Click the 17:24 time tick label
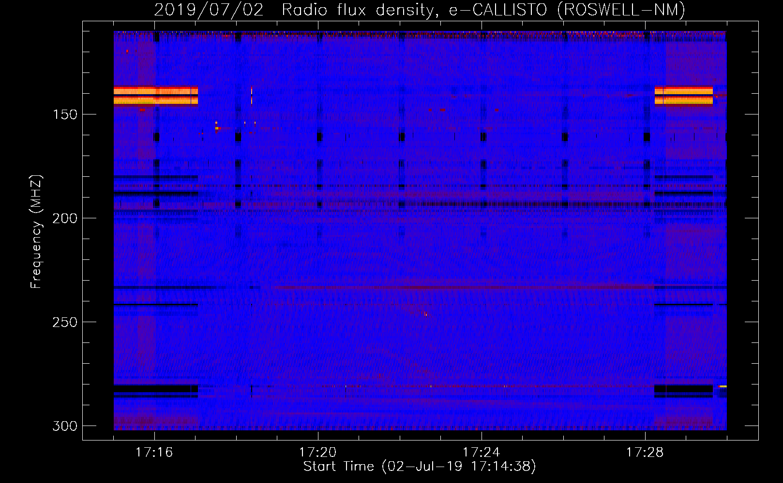The height and width of the screenshot is (483, 783). click(x=482, y=453)
